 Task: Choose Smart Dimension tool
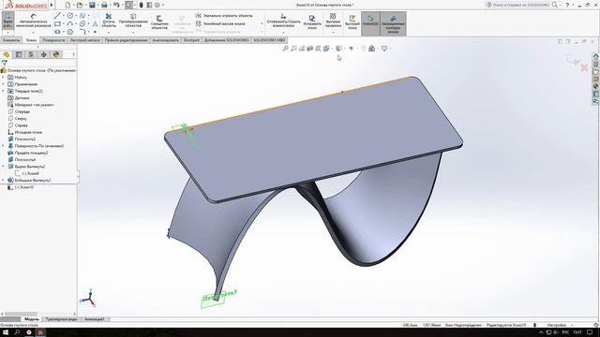[x=34, y=21]
